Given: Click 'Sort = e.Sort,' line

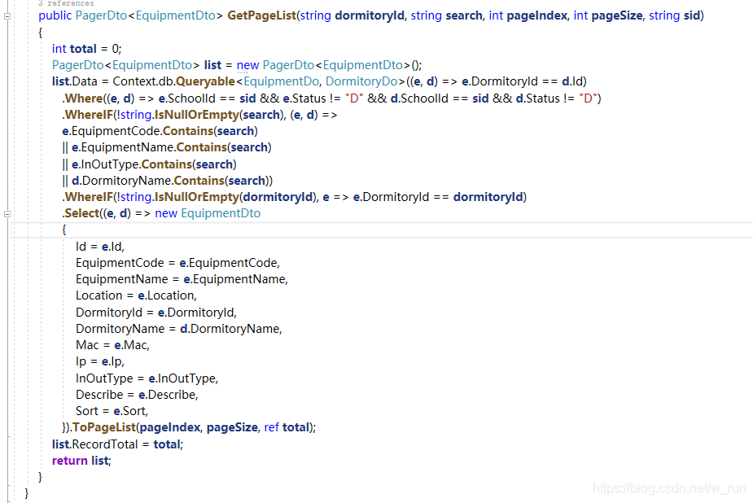Looking at the screenshot, I should [112, 411].
